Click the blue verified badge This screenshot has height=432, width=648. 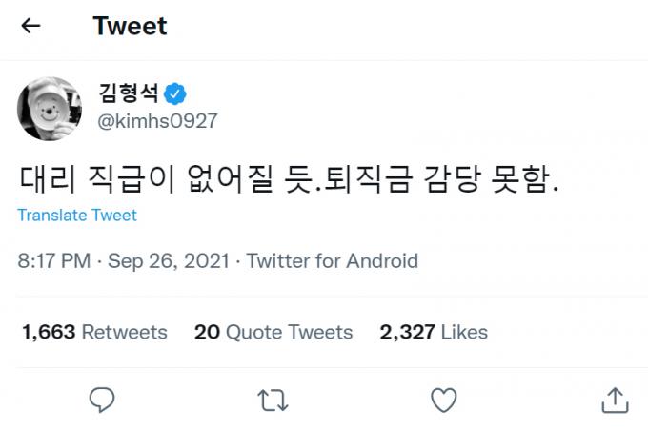[175, 93]
